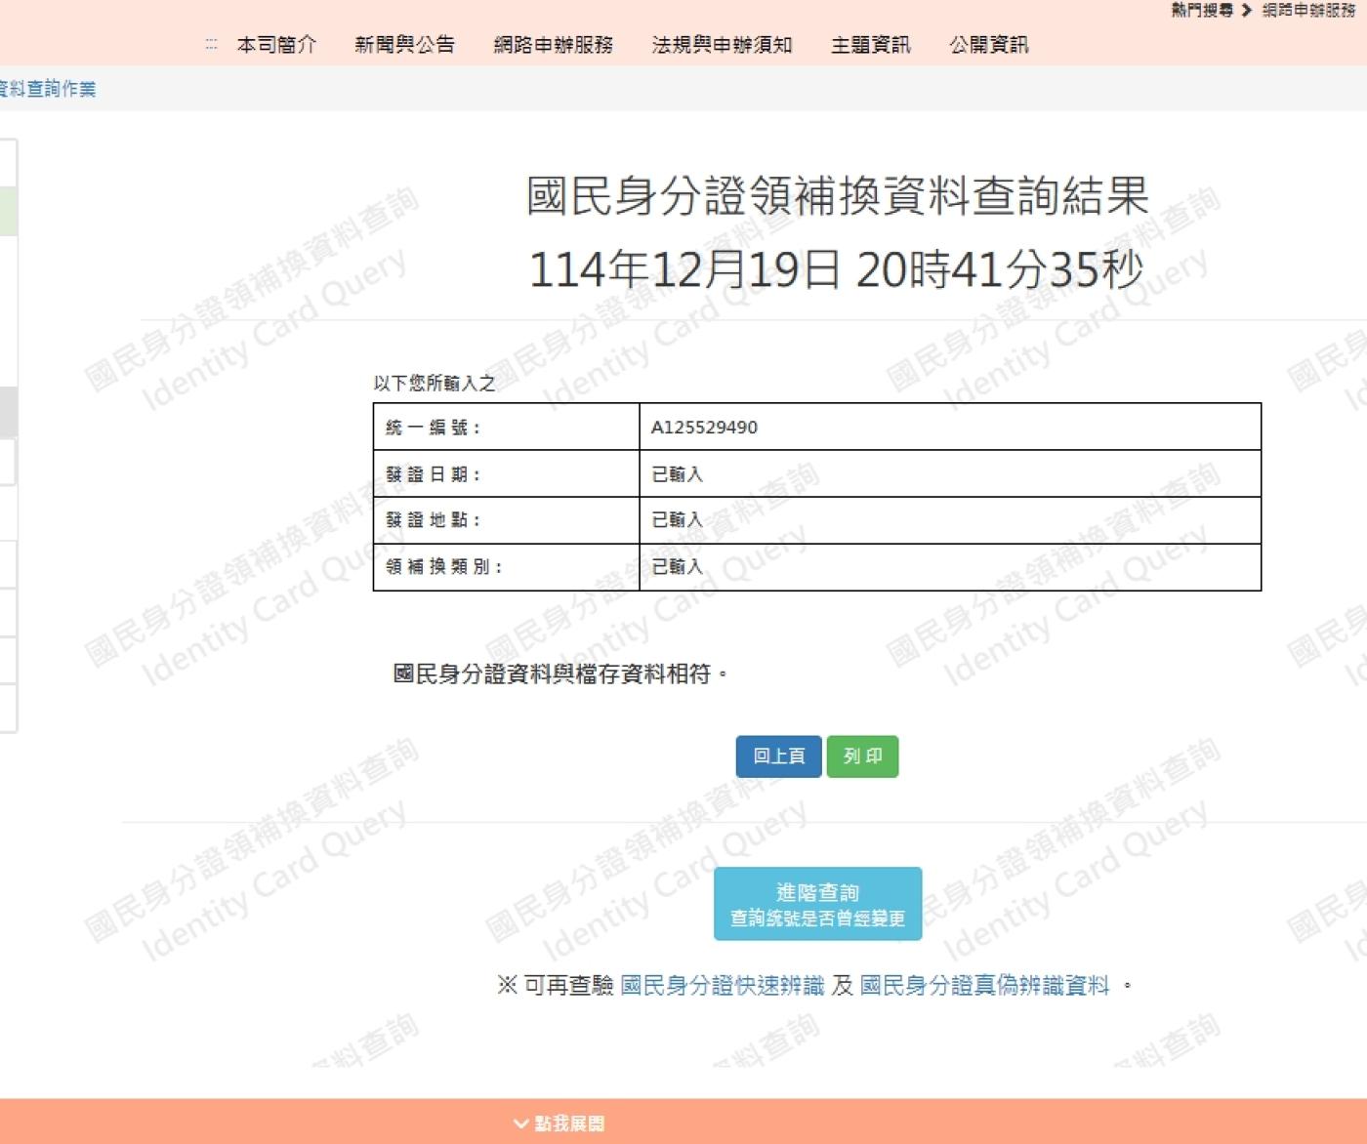Click the ::: accessibility anchor in navigation
Viewport: 1367px width, 1144px height.
[211, 45]
